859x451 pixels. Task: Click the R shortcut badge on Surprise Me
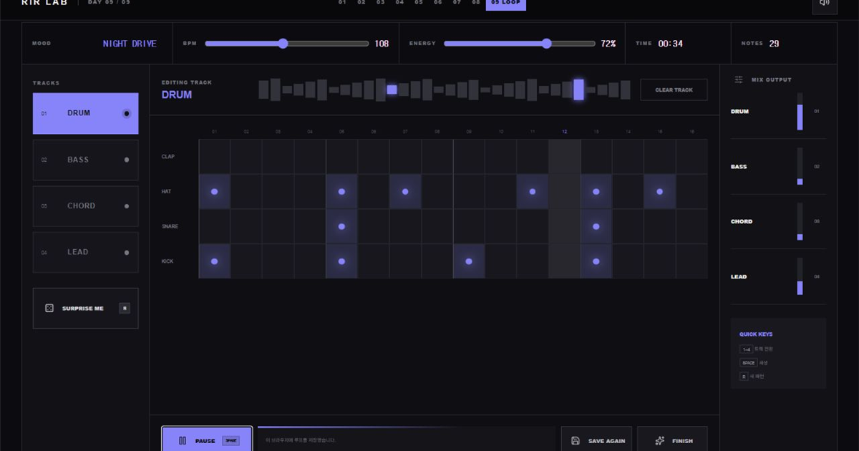pos(125,308)
